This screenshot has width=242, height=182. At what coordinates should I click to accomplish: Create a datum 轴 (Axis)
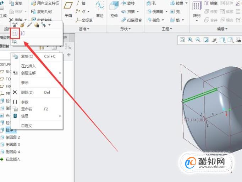click(81, 3)
